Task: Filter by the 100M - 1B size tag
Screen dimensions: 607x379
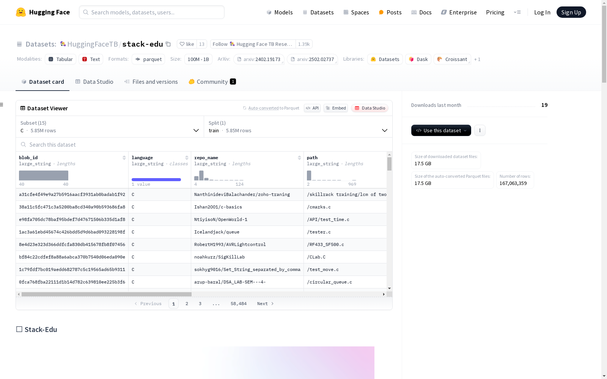Action: [198, 59]
